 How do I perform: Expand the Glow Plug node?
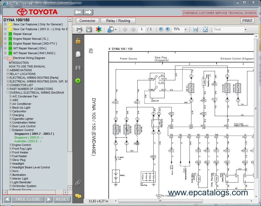pos(10,160)
